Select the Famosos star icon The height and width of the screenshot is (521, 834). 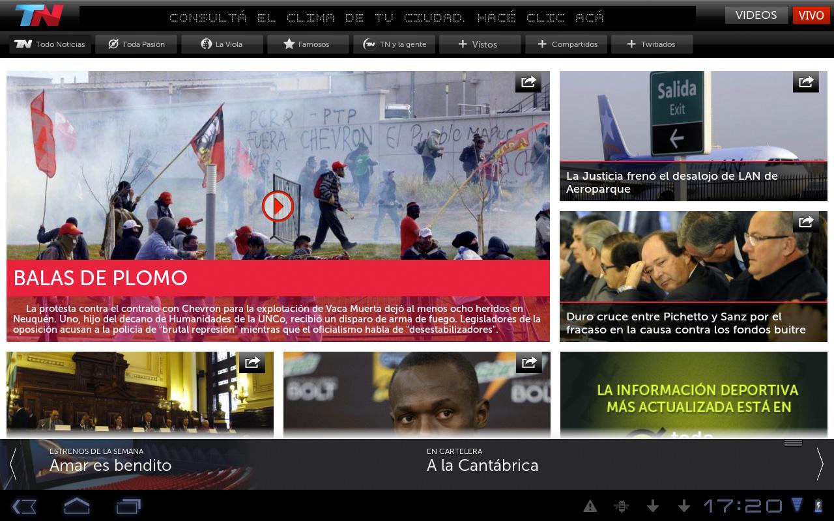pos(289,44)
